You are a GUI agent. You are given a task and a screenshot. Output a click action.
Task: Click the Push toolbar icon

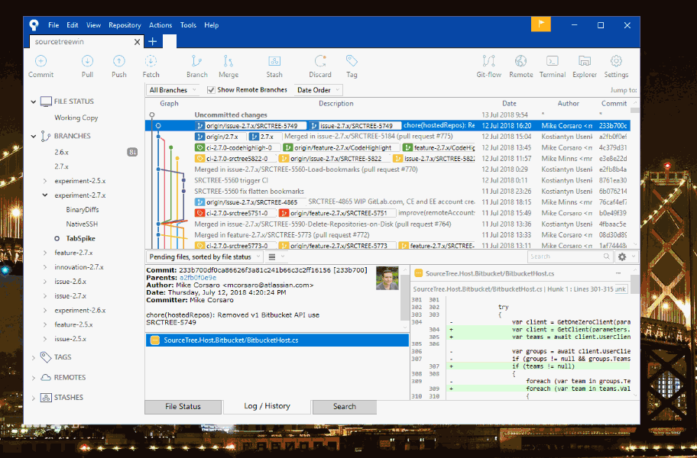click(x=119, y=62)
